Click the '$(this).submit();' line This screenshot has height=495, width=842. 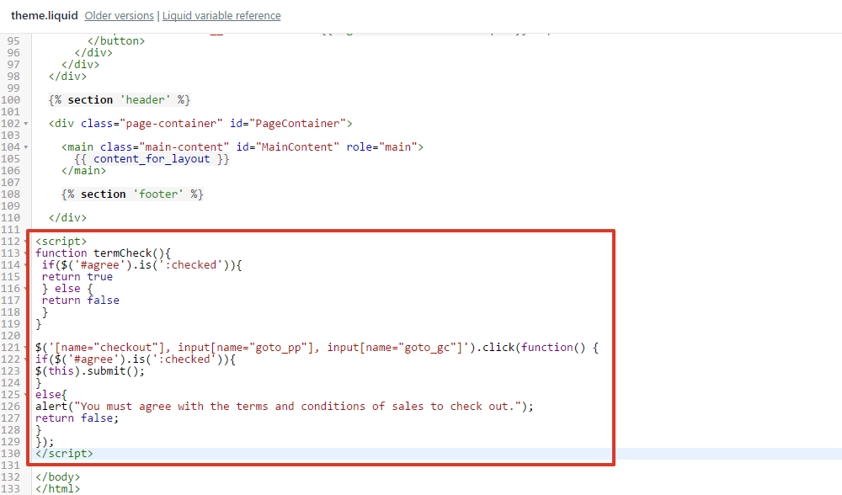pyautogui.click(x=90, y=371)
